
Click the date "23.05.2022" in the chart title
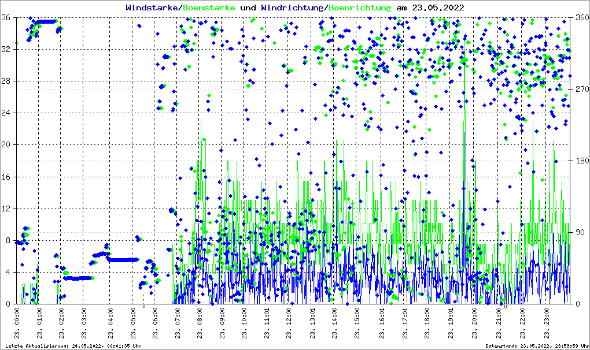[438, 8]
